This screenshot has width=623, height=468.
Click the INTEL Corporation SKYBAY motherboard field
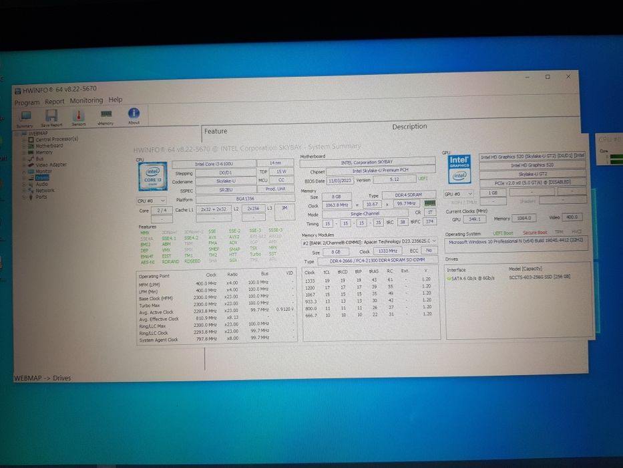tap(367, 162)
